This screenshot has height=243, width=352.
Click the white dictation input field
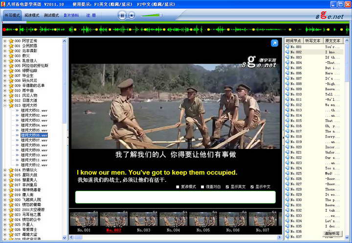[x=176, y=197]
